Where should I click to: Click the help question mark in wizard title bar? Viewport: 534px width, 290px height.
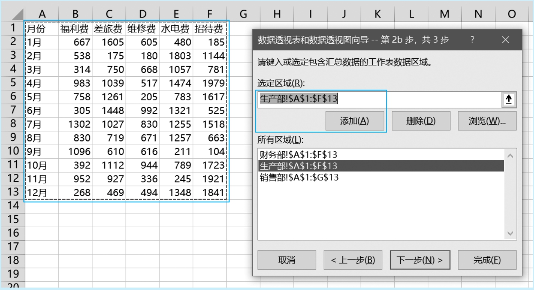(472, 40)
